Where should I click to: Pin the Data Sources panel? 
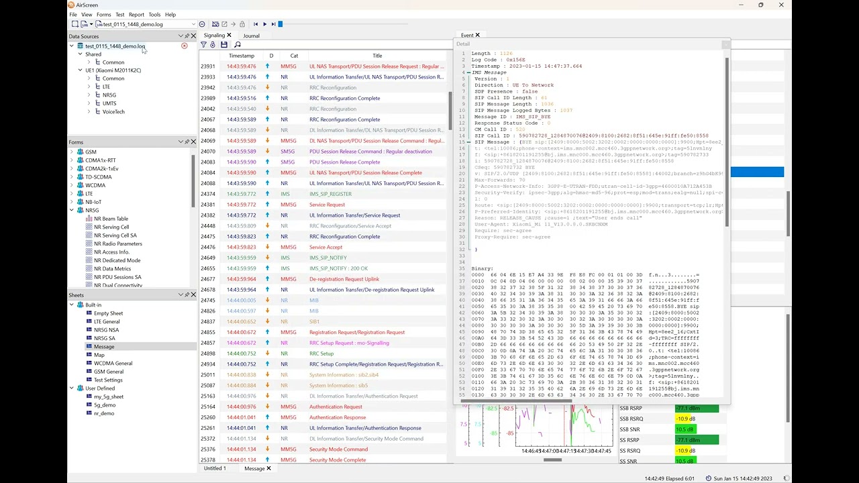coord(187,36)
